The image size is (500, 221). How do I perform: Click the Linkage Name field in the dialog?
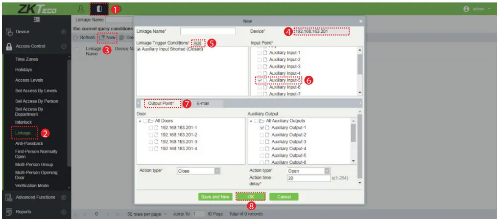[208, 31]
